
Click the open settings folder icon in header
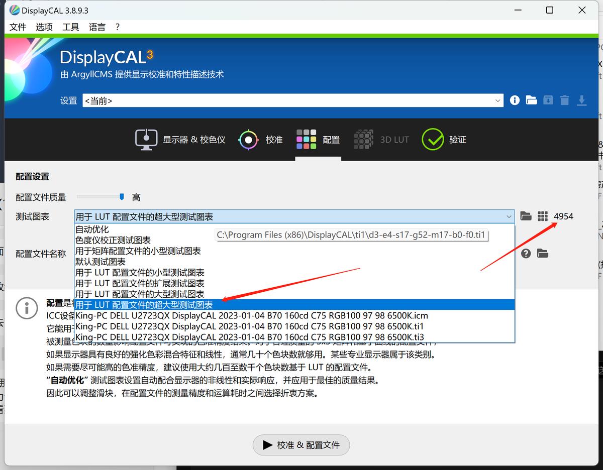click(x=531, y=100)
